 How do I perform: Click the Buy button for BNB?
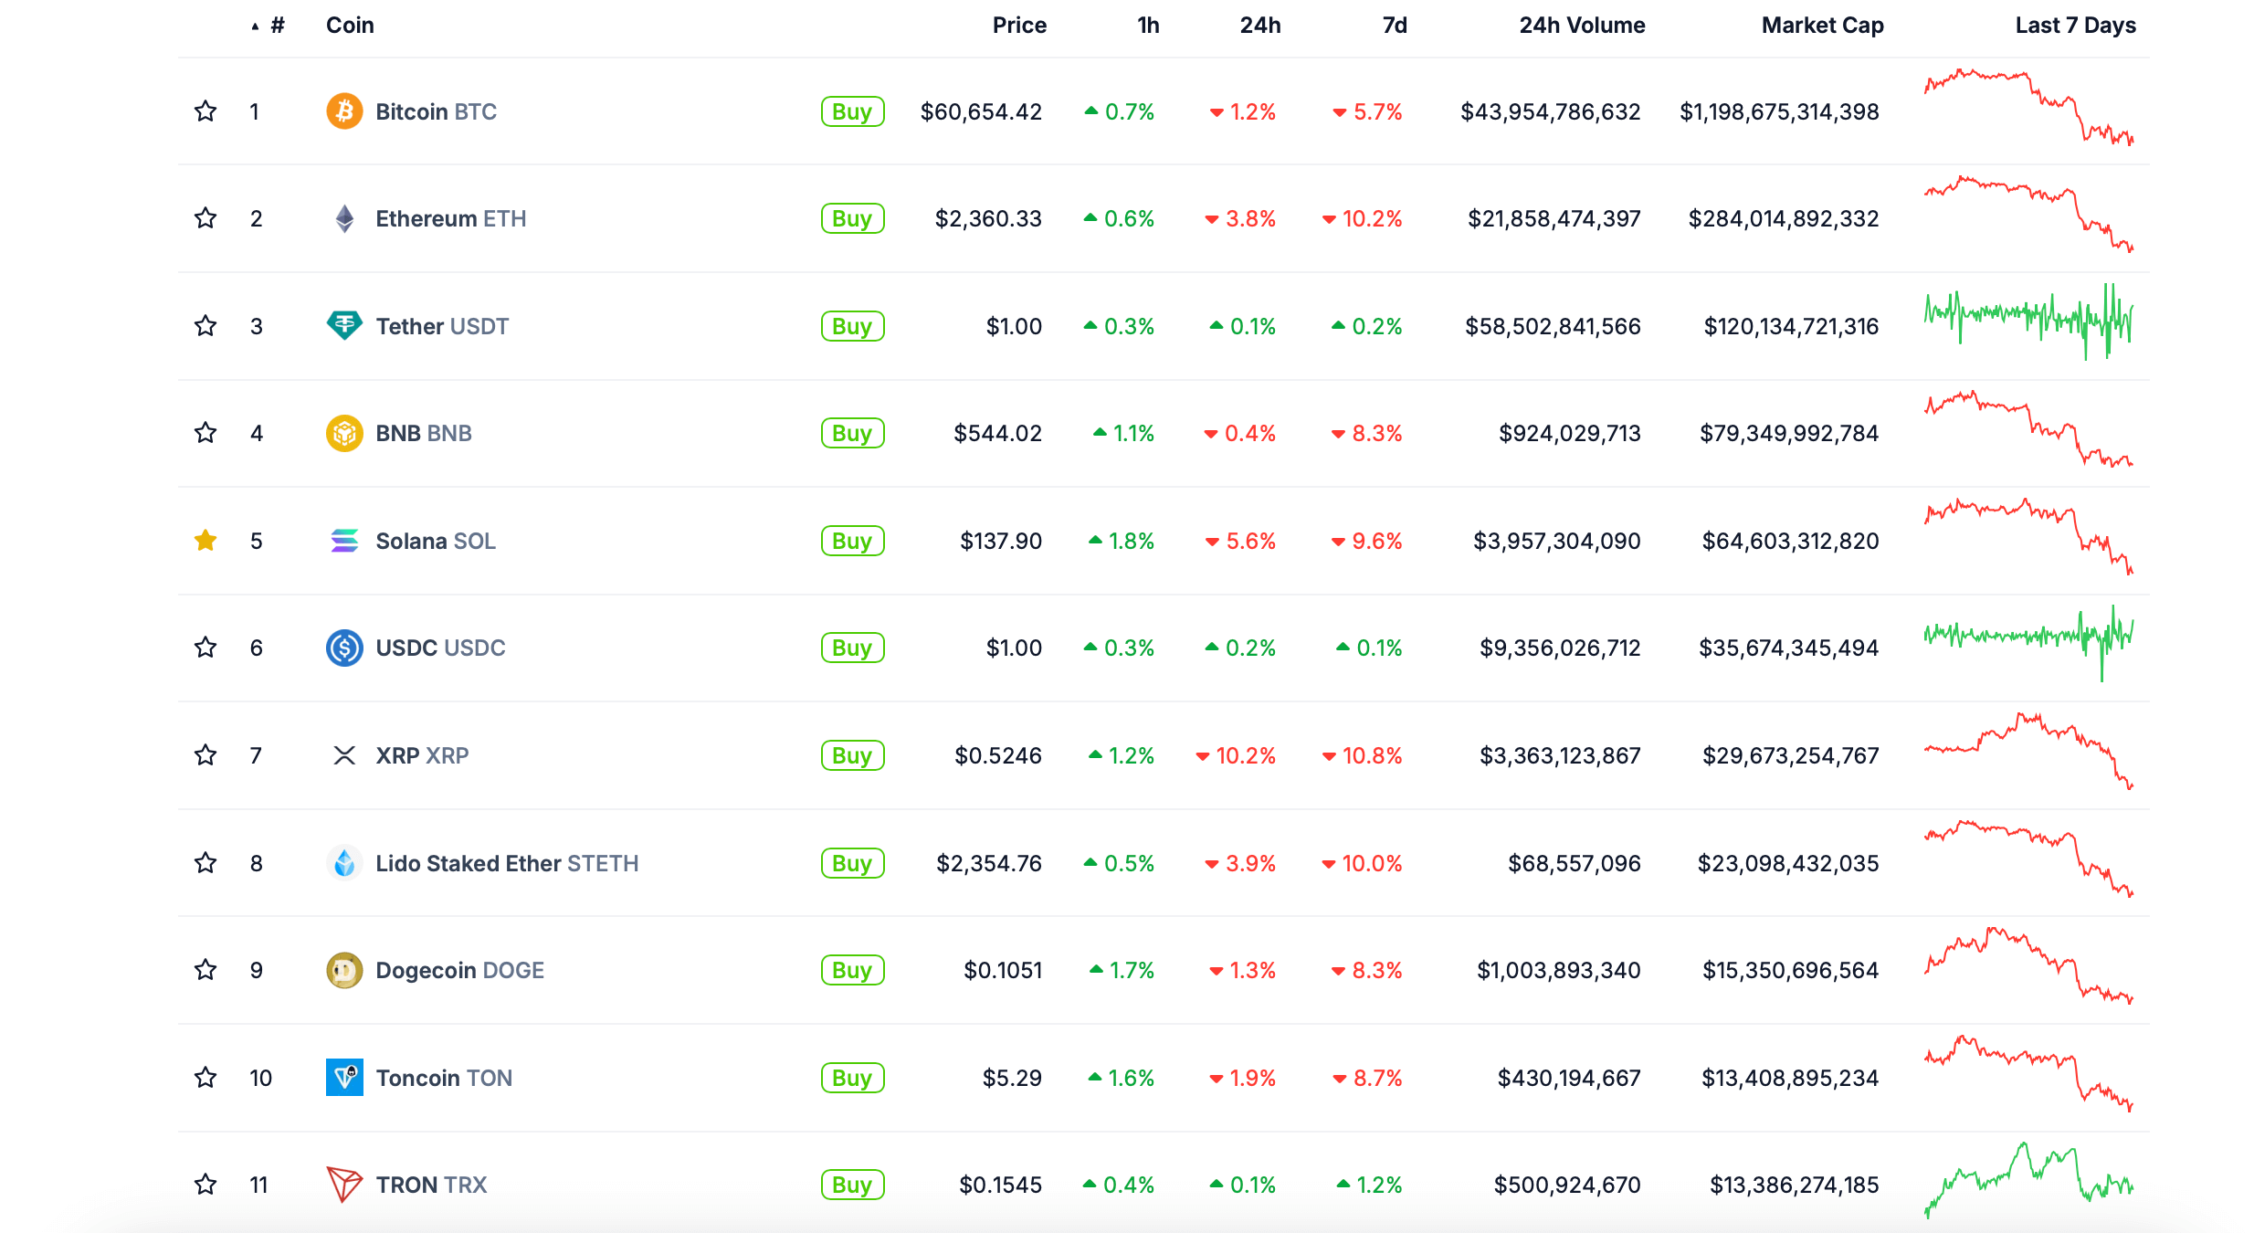[852, 433]
